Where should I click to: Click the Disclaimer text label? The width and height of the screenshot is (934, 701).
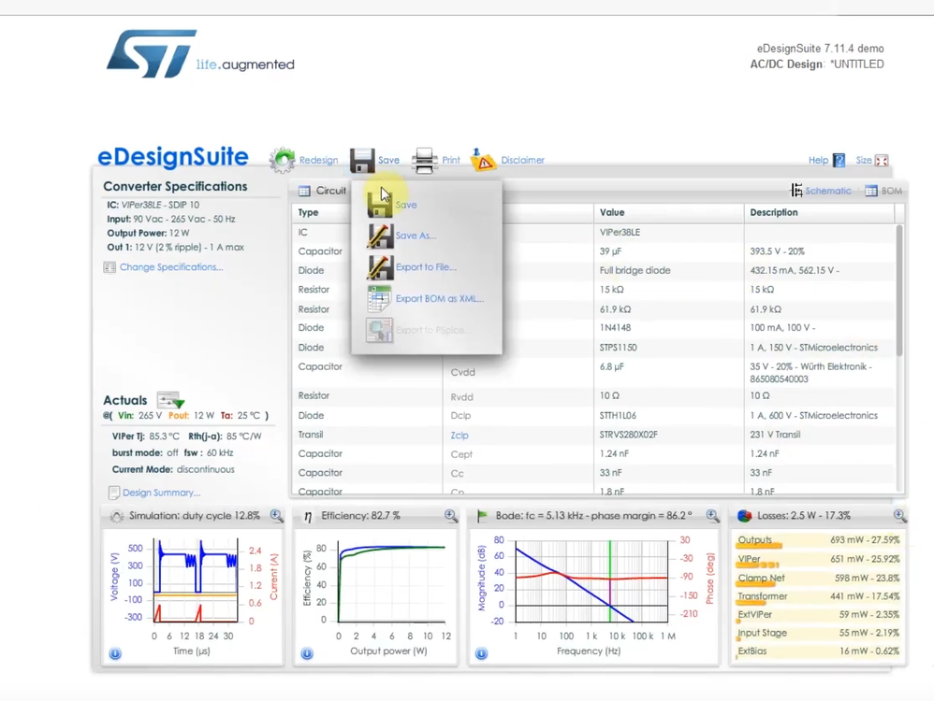click(x=522, y=160)
